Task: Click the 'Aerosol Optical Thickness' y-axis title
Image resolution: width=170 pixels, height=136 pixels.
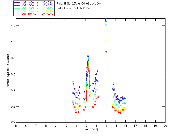Action: (x=8, y=70)
